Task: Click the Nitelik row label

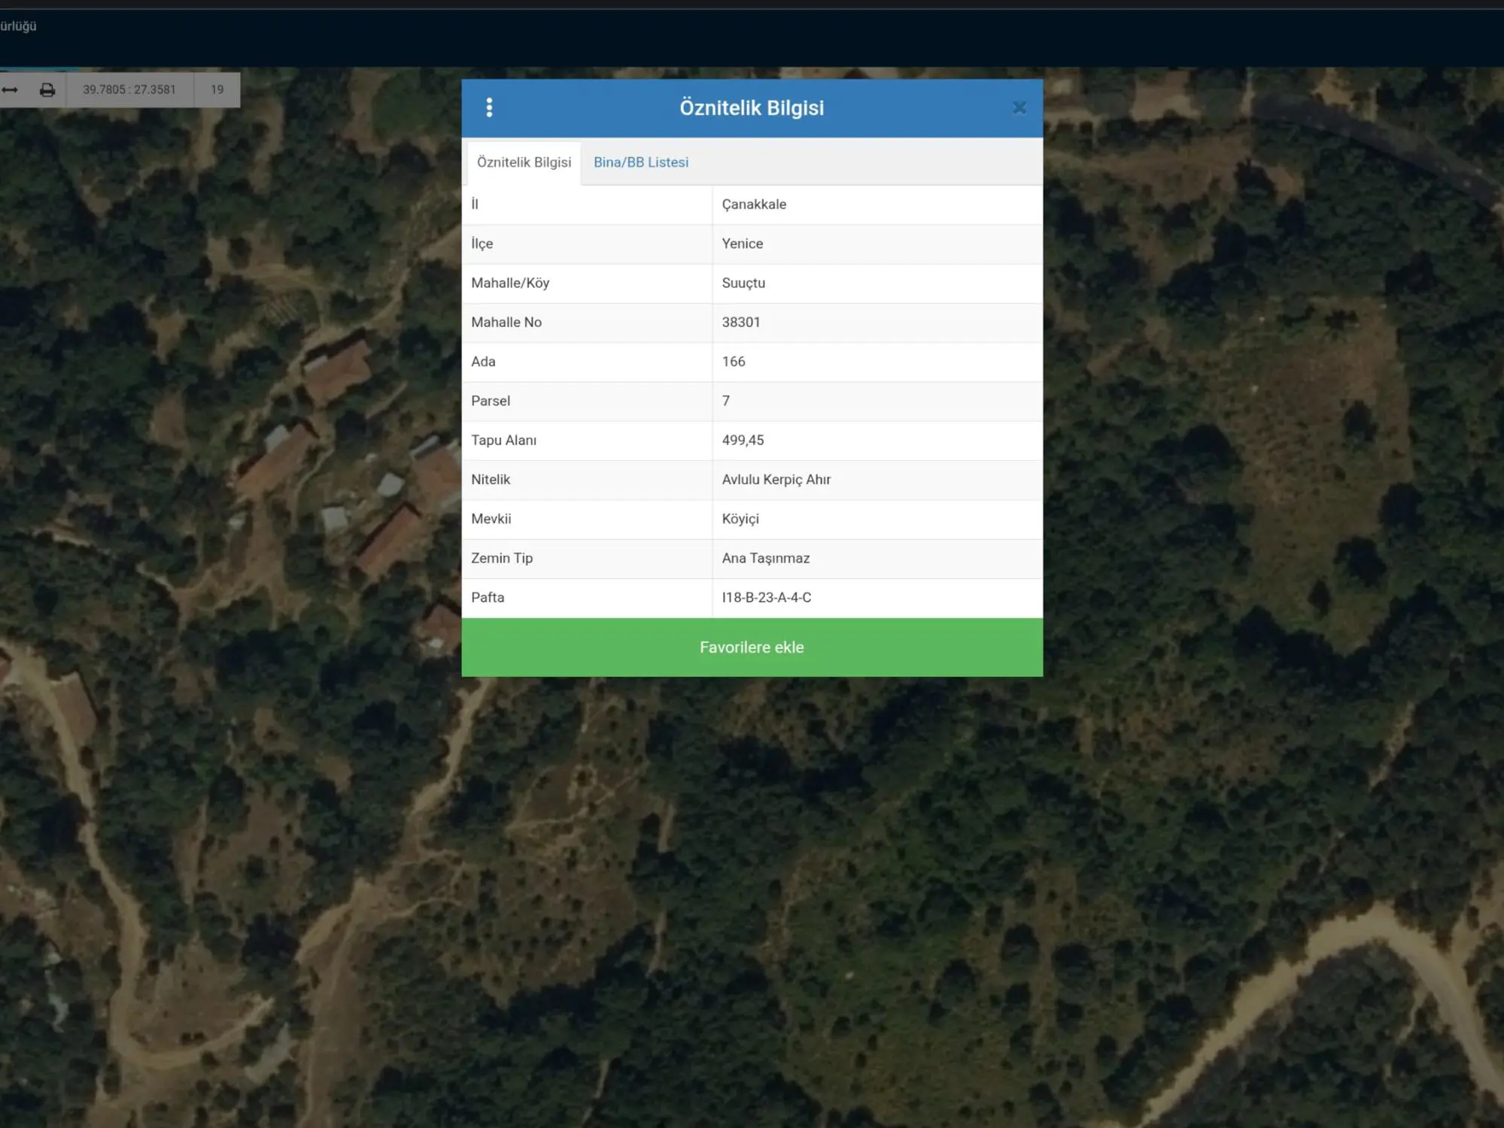Action: coord(491,480)
